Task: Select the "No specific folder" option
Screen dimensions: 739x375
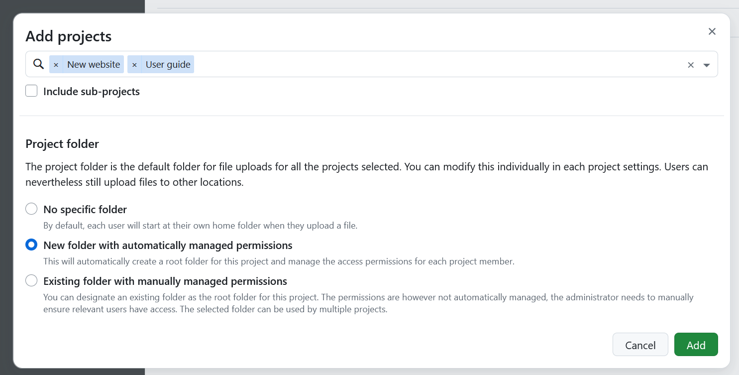Action: click(x=31, y=209)
